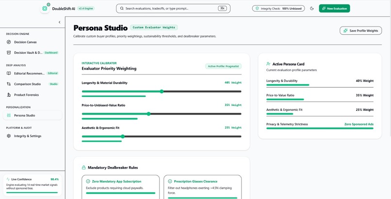Click the Decision Canvas compass icon

9,42
